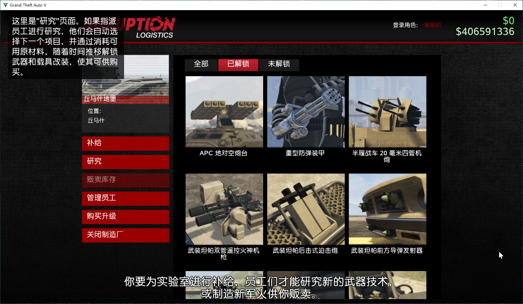The width and height of the screenshot is (523, 304).
Task: Close the Grand Theft Auto V window
Action: click(515, 5)
